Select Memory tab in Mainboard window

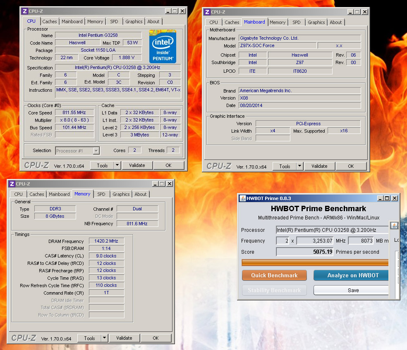pyautogui.click(x=278, y=22)
